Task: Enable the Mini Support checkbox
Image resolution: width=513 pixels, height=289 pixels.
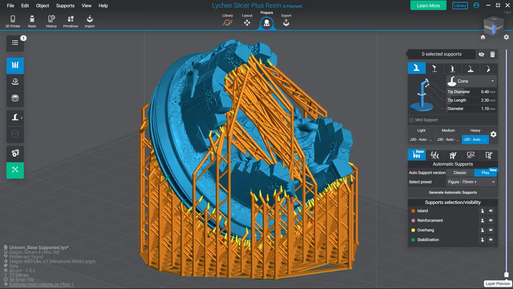Action: [x=411, y=120]
